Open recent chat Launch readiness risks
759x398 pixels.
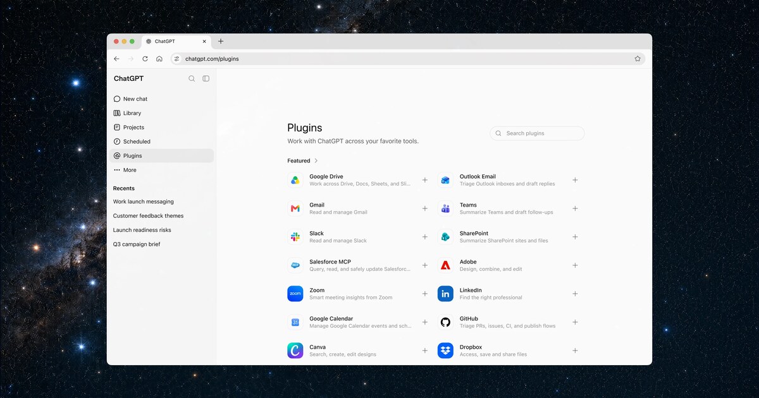(142, 230)
